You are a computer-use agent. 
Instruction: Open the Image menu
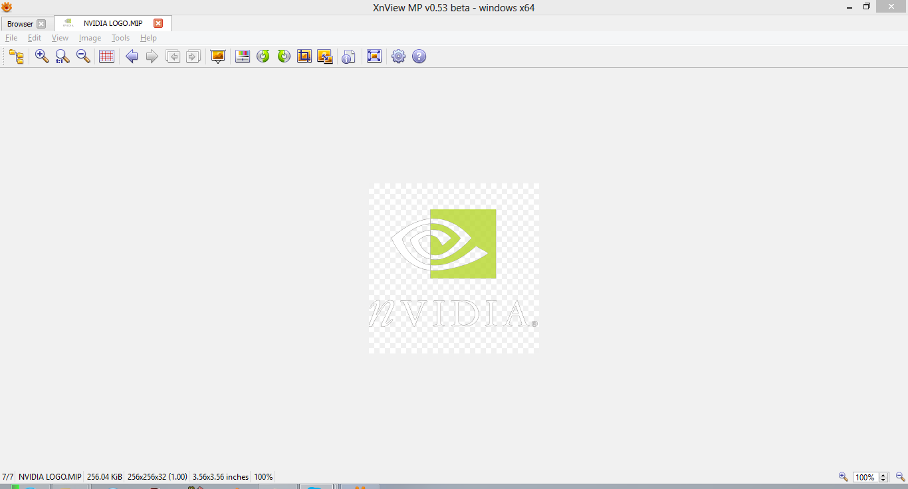[90, 38]
